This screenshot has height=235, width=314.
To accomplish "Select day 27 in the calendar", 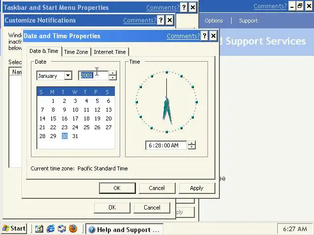I will click(x=108, y=127).
